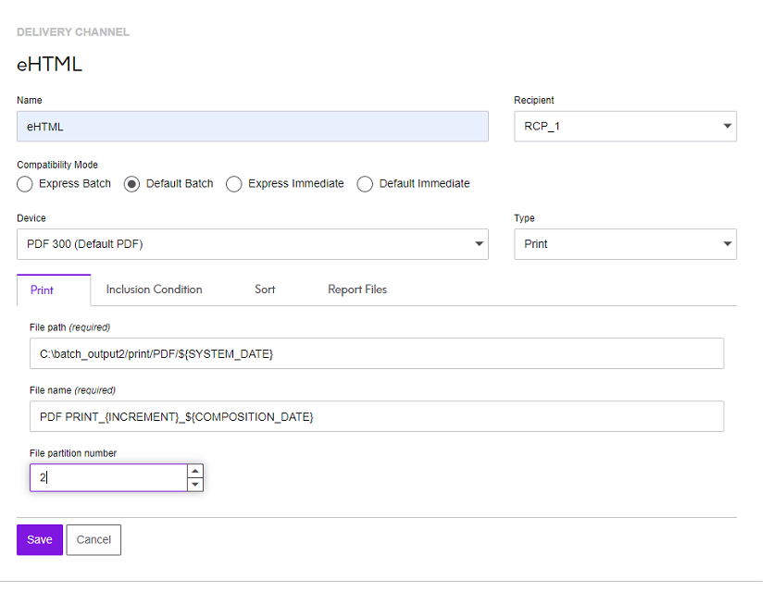Viewport: 773px width, 604px height.
Task: Click the File name input field
Action: 376,417
